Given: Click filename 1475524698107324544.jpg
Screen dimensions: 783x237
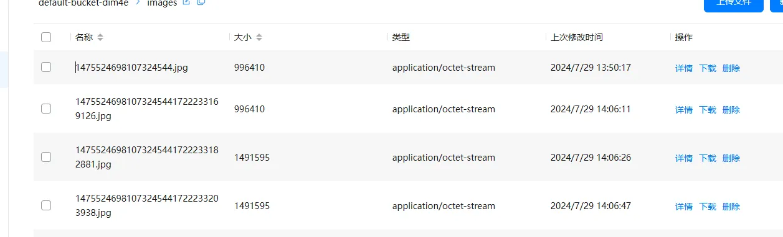Looking at the screenshot, I should (x=131, y=68).
